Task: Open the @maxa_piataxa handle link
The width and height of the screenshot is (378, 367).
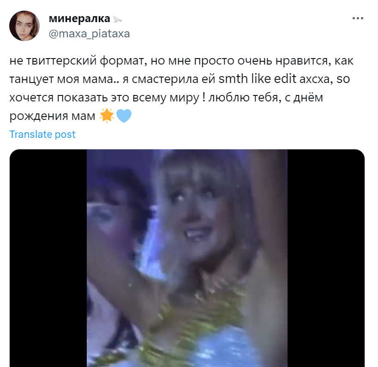Action: 89,34
